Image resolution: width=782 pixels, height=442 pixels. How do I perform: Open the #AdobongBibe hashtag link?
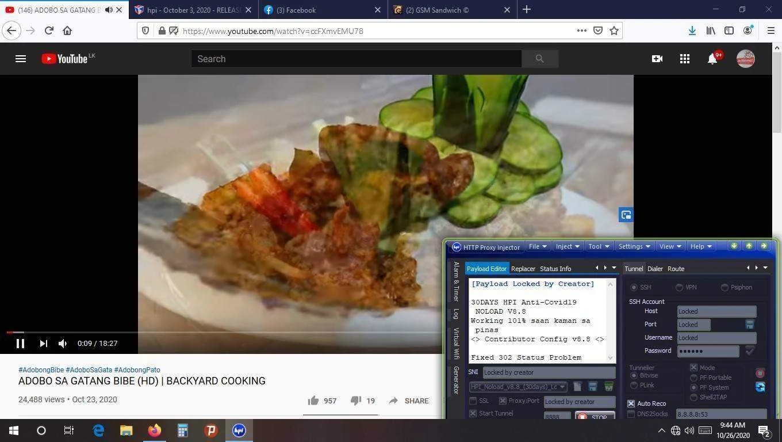(x=41, y=370)
